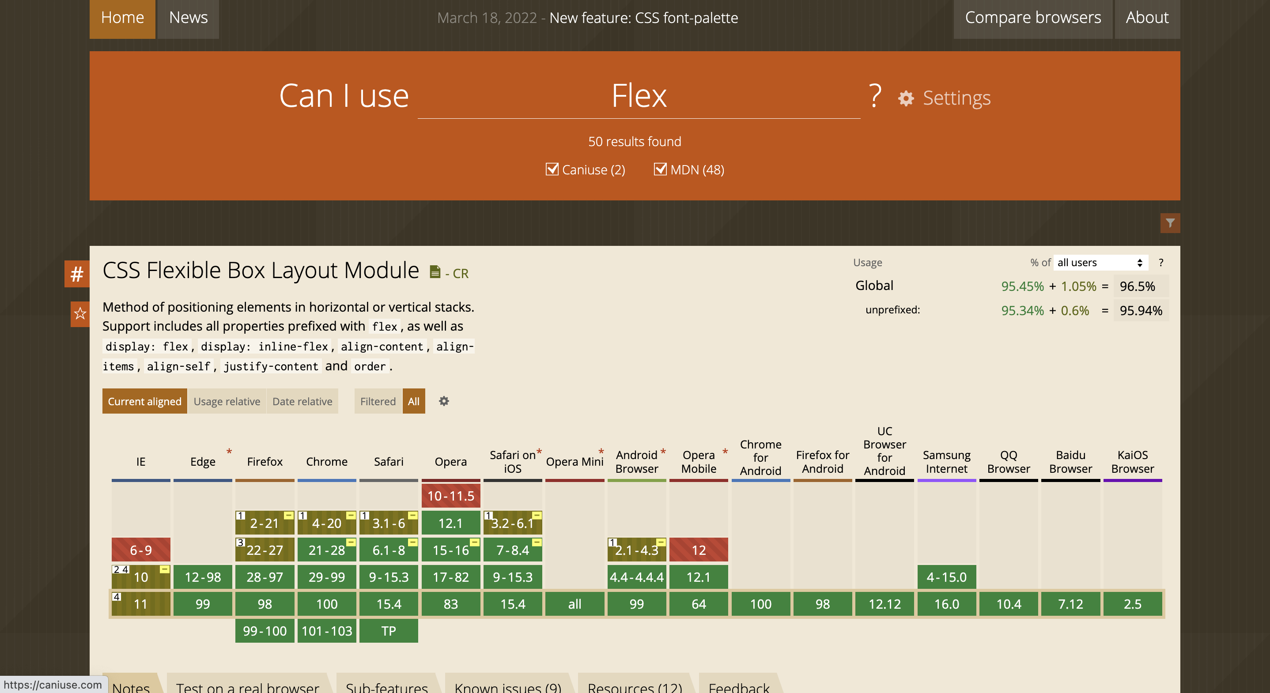Click the hash permalink icon

click(x=76, y=274)
